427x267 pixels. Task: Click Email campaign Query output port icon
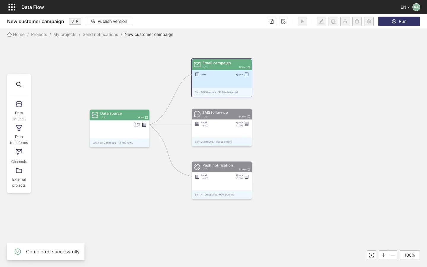click(246, 74)
